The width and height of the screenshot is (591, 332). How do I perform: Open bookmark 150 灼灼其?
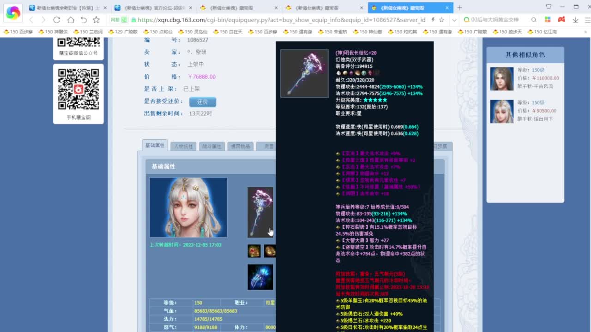[x=402, y=32]
